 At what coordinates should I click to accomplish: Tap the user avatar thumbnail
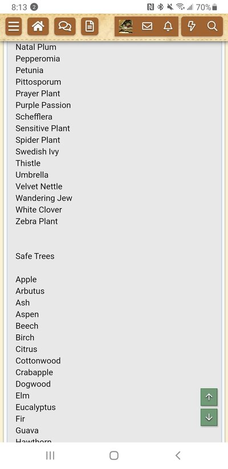pyautogui.click(x=125, y=26)
